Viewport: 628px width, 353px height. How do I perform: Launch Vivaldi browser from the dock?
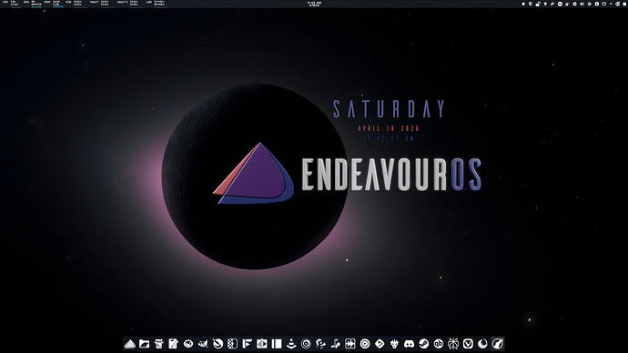(468, 343)
